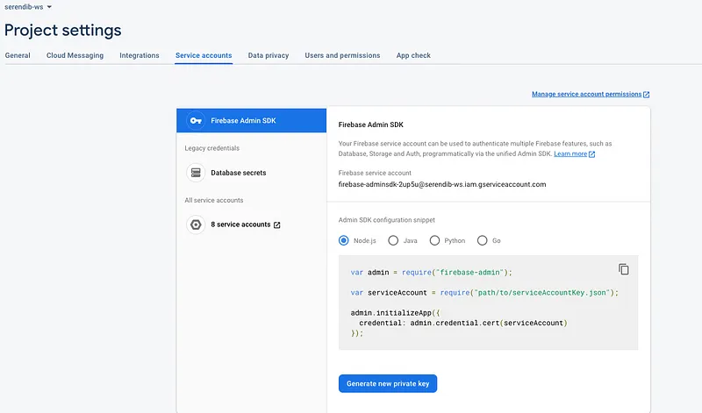Click external-link icon beside Learn more

591,154
